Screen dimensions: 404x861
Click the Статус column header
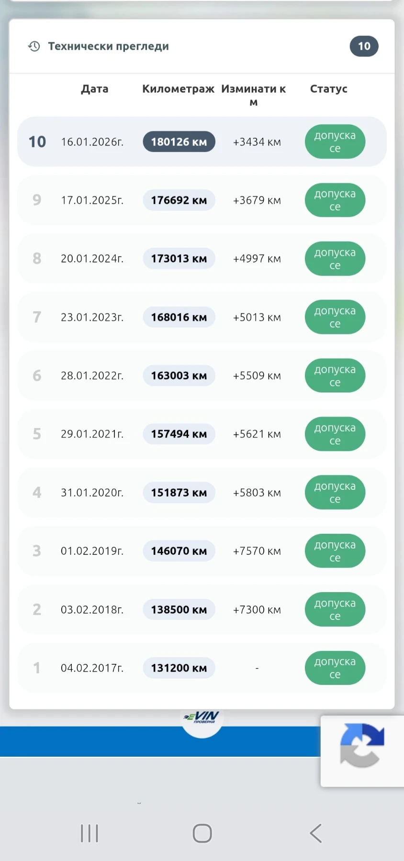pyautogui.click(x=328, y=89)
